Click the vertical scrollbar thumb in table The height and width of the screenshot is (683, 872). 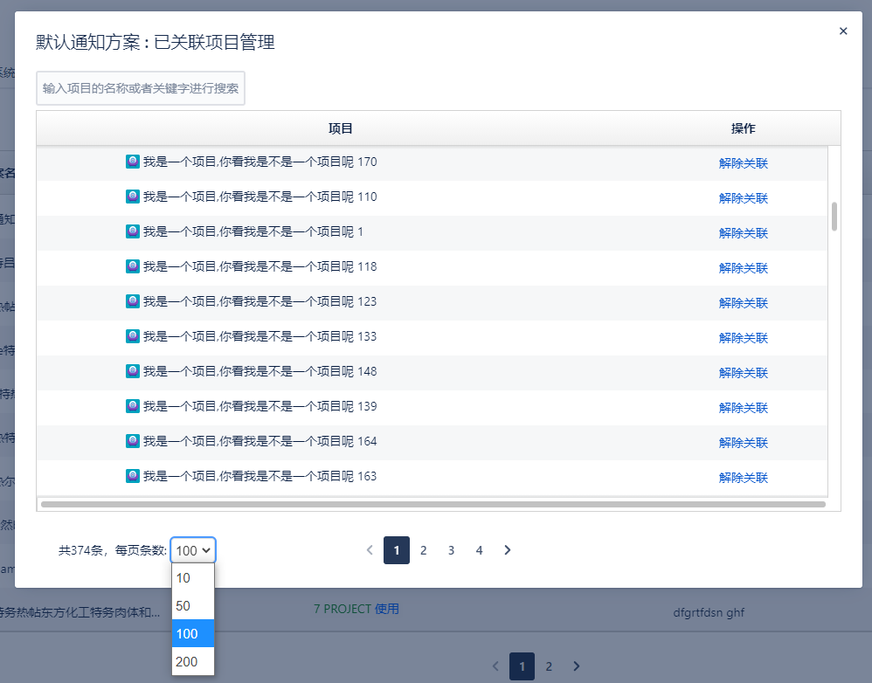pos(834,216)
